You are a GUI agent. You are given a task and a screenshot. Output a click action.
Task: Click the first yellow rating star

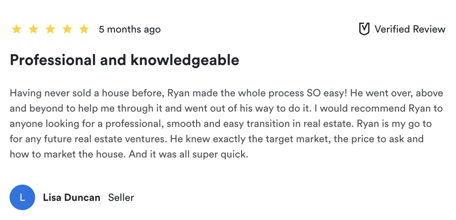[16, 29]
